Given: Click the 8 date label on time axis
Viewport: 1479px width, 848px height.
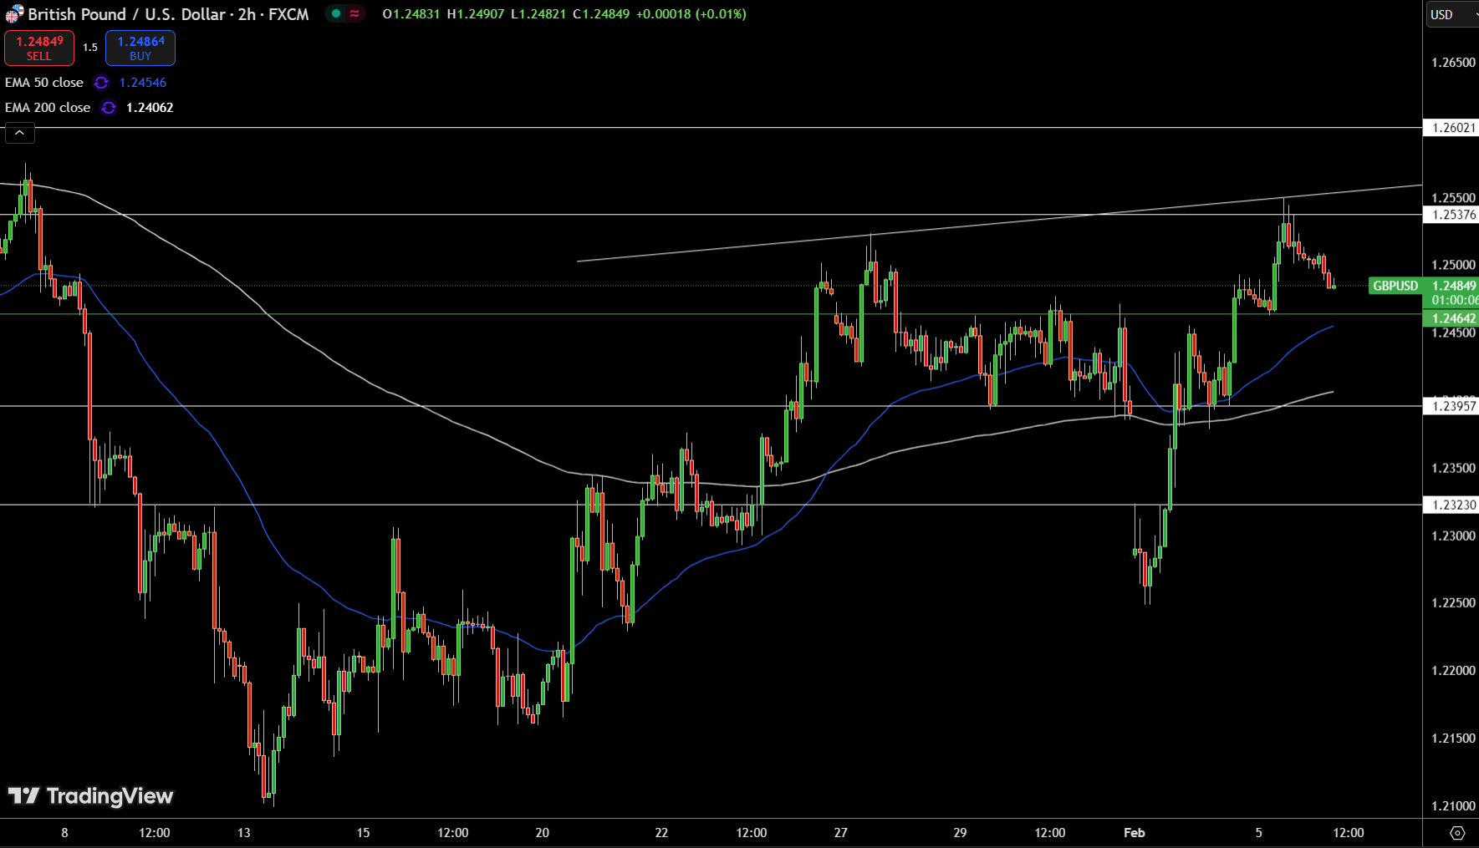Looking at the screenshot, I should coord(64,833).
